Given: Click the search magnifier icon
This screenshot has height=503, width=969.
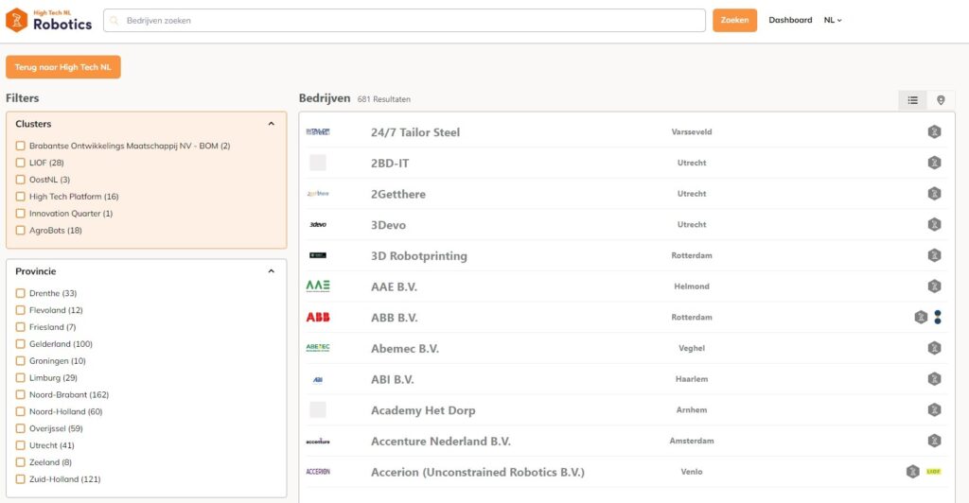Looking at the screenshot, I should click(115, 21).
